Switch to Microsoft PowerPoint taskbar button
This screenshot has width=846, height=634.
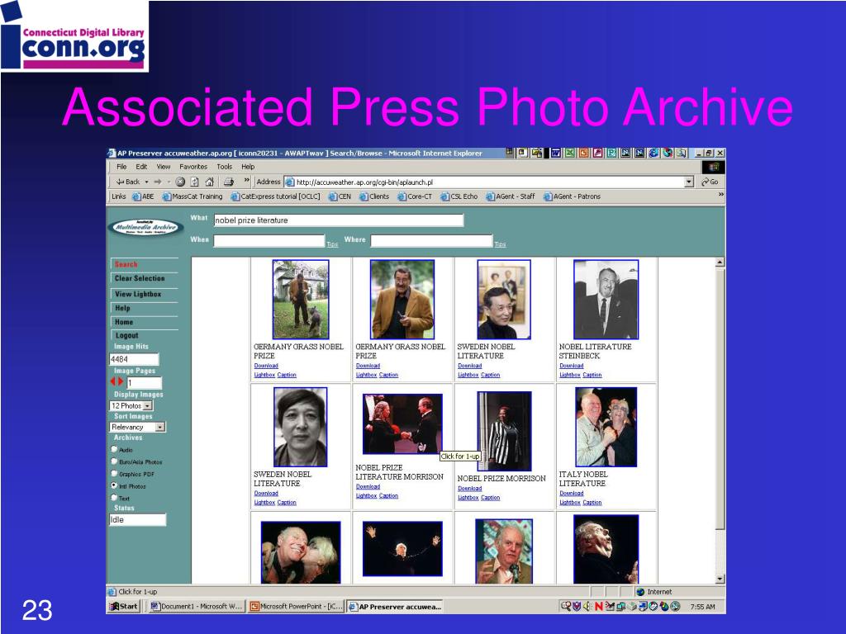[x=297, y=607]
